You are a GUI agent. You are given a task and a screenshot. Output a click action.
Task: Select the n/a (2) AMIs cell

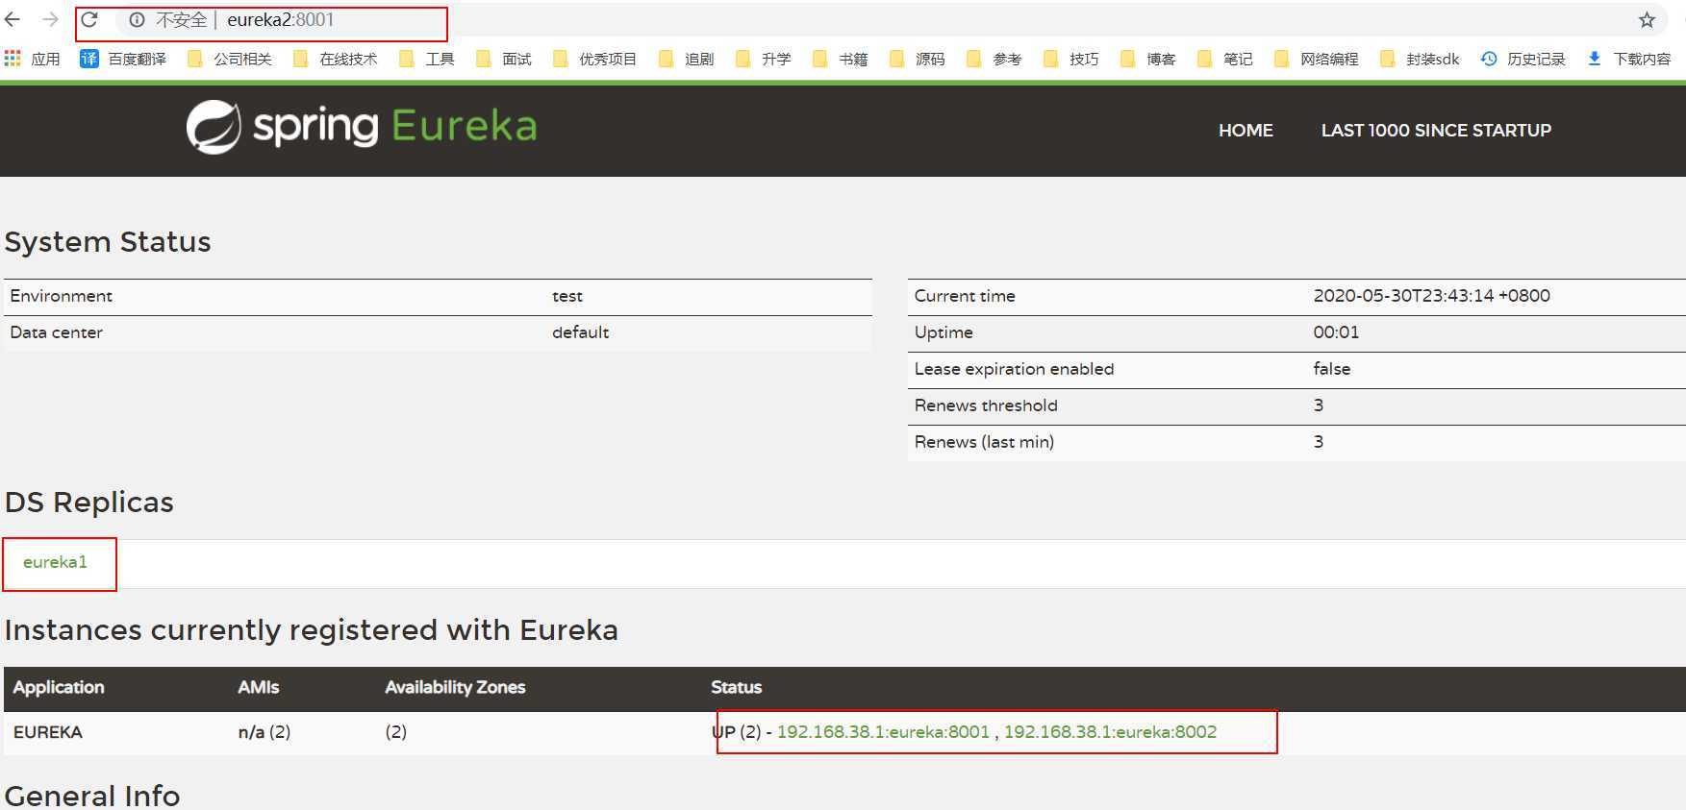[264, 732]
